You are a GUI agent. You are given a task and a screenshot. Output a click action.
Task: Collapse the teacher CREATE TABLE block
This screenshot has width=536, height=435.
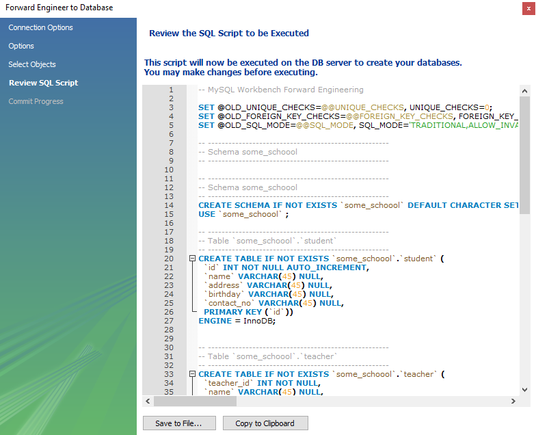click(193, 374)
